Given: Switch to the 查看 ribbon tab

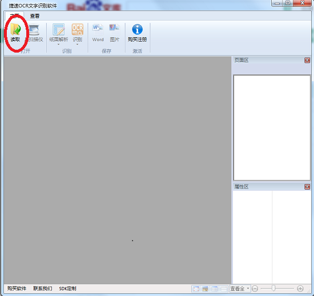Looking at the screenshot, I should point(35,16).
